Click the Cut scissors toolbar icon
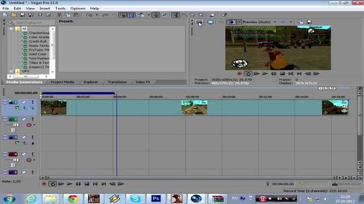The height and width of the screenshot is (204, 364). click(59, 15)
